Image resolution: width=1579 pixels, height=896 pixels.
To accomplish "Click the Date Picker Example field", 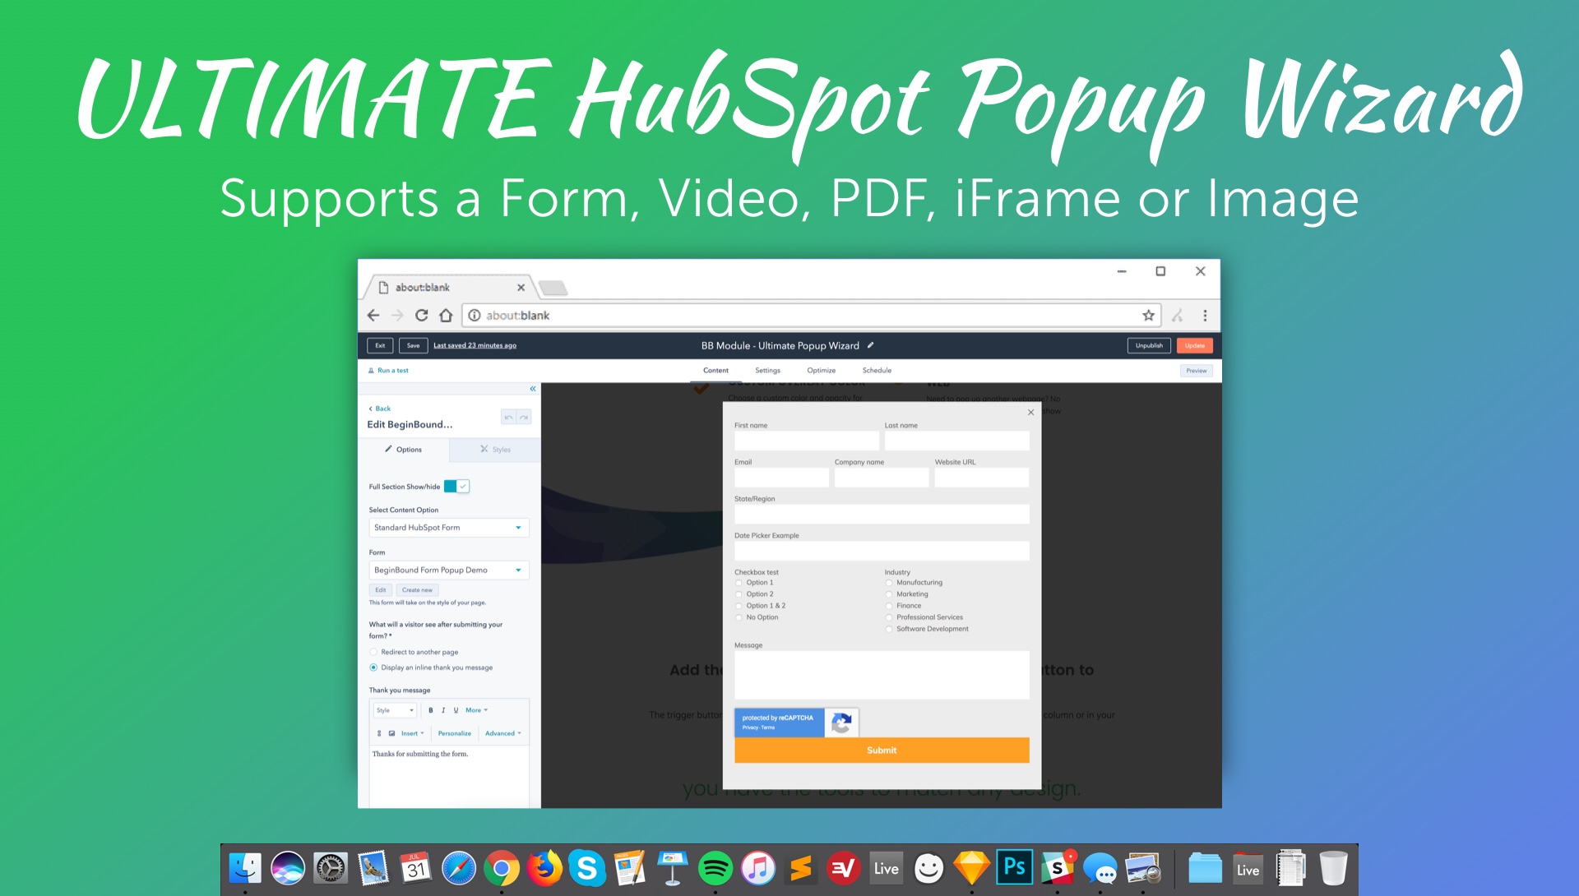I will [x=882, y=552].
